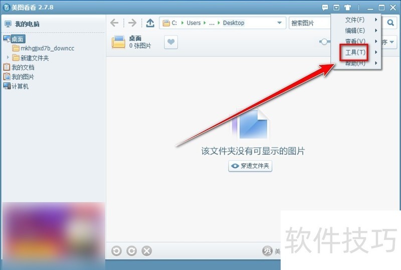Add folder to favorites with heart icon
This screenshot has height=270, width=401.
tap(171, 42)
